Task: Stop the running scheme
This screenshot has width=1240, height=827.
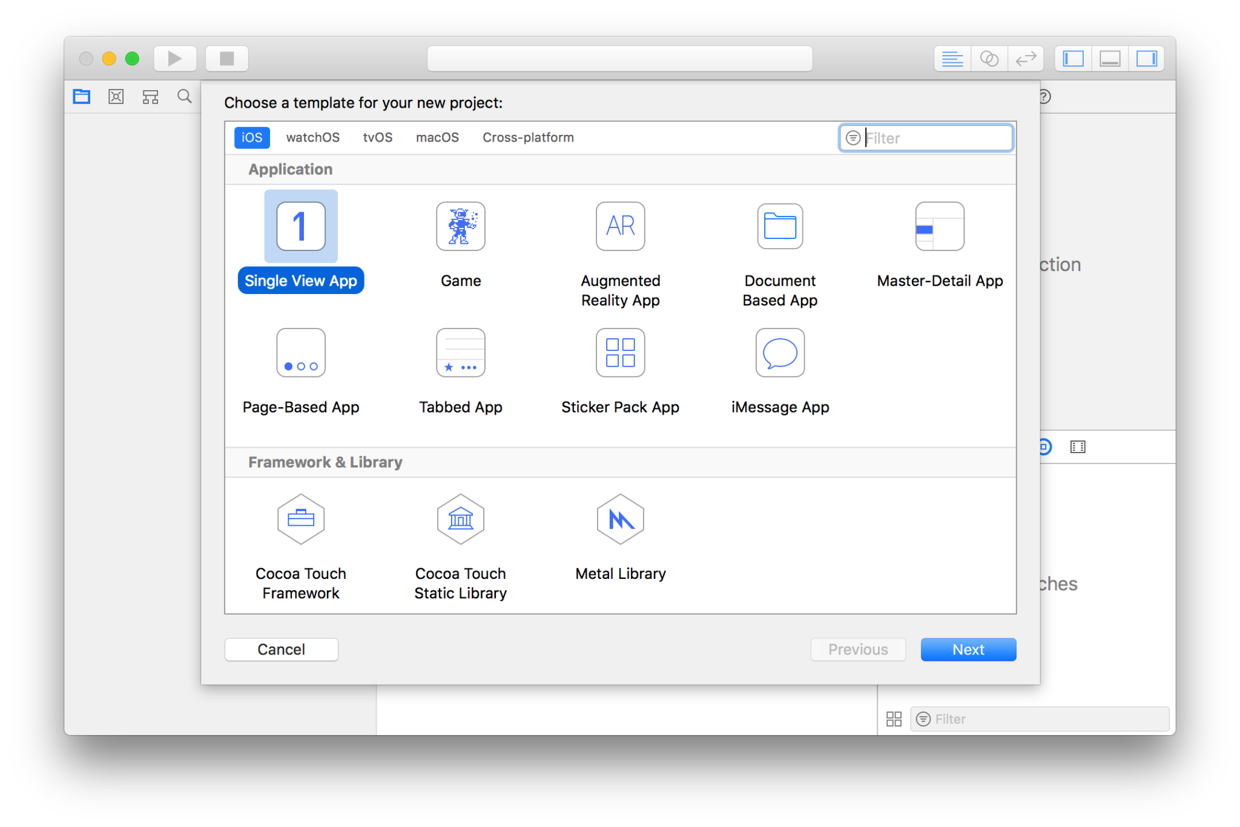Action: point(226,58)
